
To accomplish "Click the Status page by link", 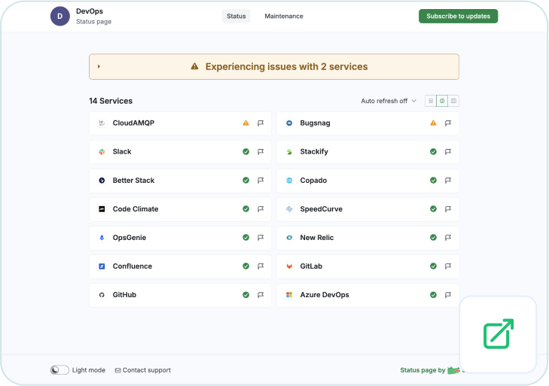I will pos(429,370).
